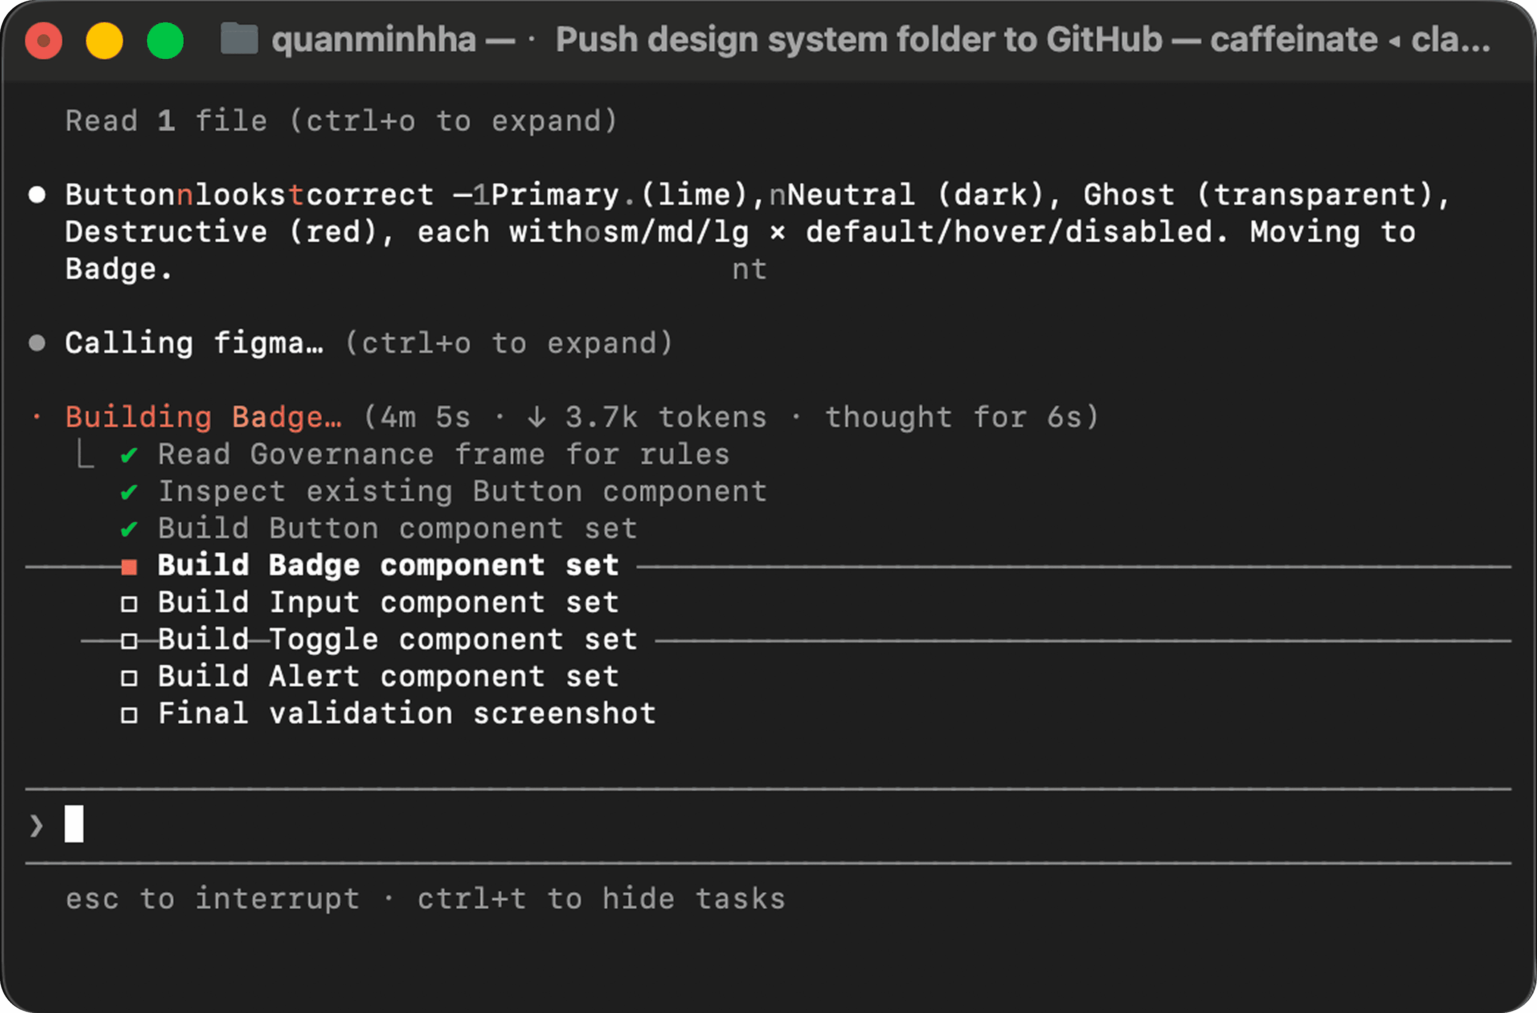1537x1013 pixels.
Task: Click the quanminhha title text
Action: pyautogui.click(x=373, y=40)
